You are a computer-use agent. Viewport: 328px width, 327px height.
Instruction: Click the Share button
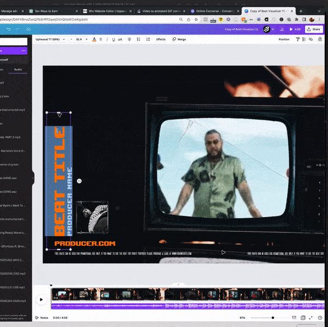point(314,30)
